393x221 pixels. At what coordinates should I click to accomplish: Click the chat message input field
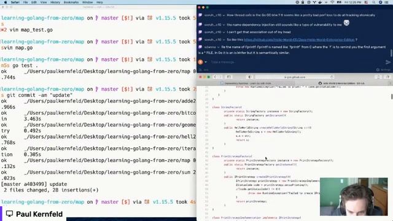tap(296, 62)
